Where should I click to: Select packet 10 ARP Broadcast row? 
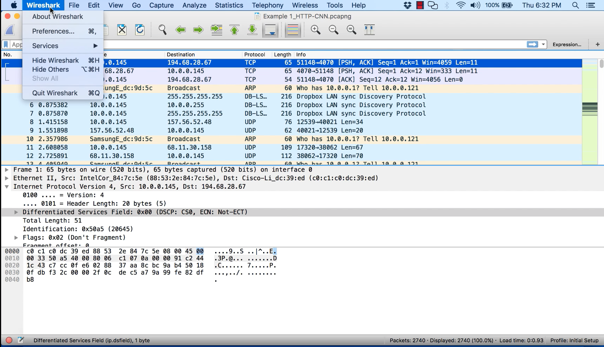(292, 139)
